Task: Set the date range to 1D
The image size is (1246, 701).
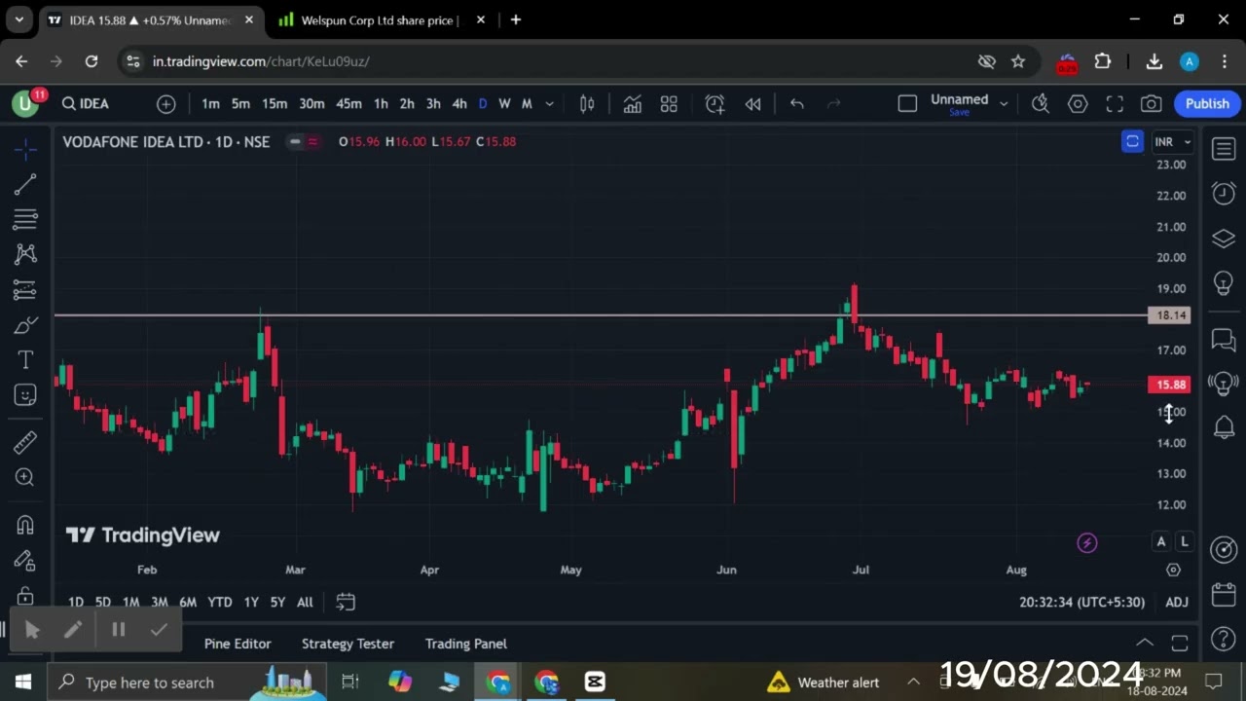Action: pos(76,602)
